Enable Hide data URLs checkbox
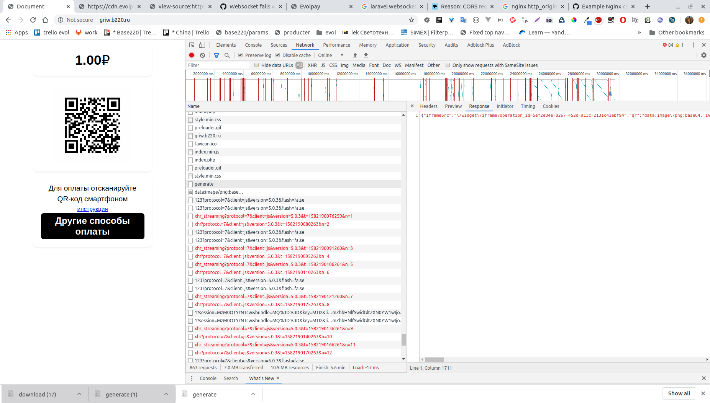This screenshot has height=403, width=710. coord(257,65)
